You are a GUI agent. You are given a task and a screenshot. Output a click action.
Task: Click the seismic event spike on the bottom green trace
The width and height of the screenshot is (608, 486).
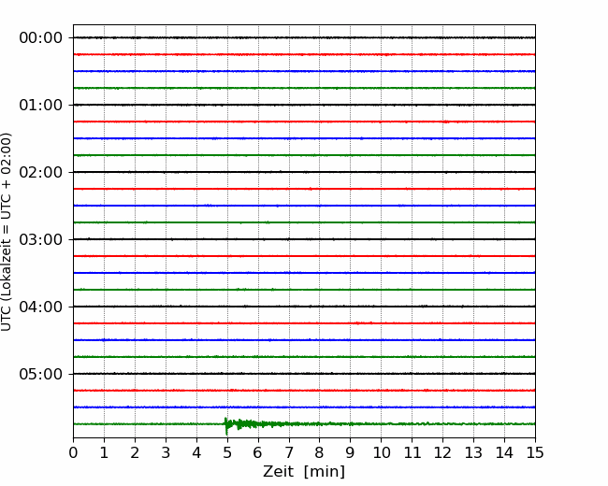(226, 426)
